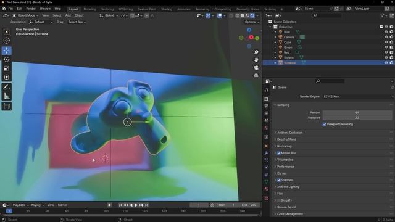Click the current frame field in timeline
This screenshot has width=395, height=222.
pyautogui.click(x=199, y=205)
